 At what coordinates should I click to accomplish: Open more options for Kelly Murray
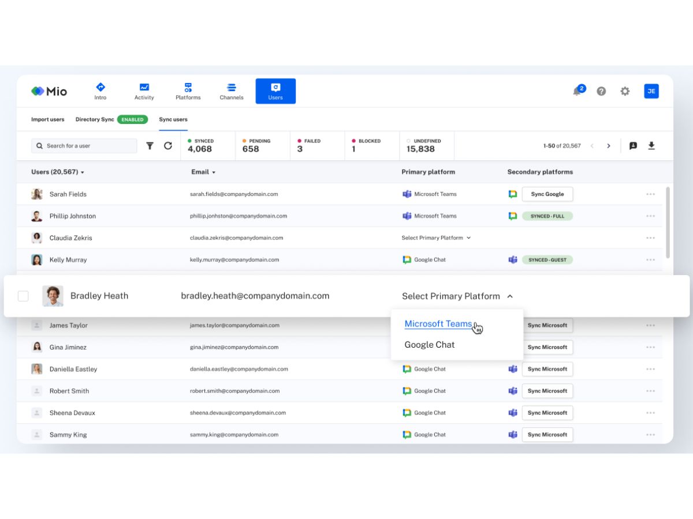pyautogui.click(x=651, y=260)
